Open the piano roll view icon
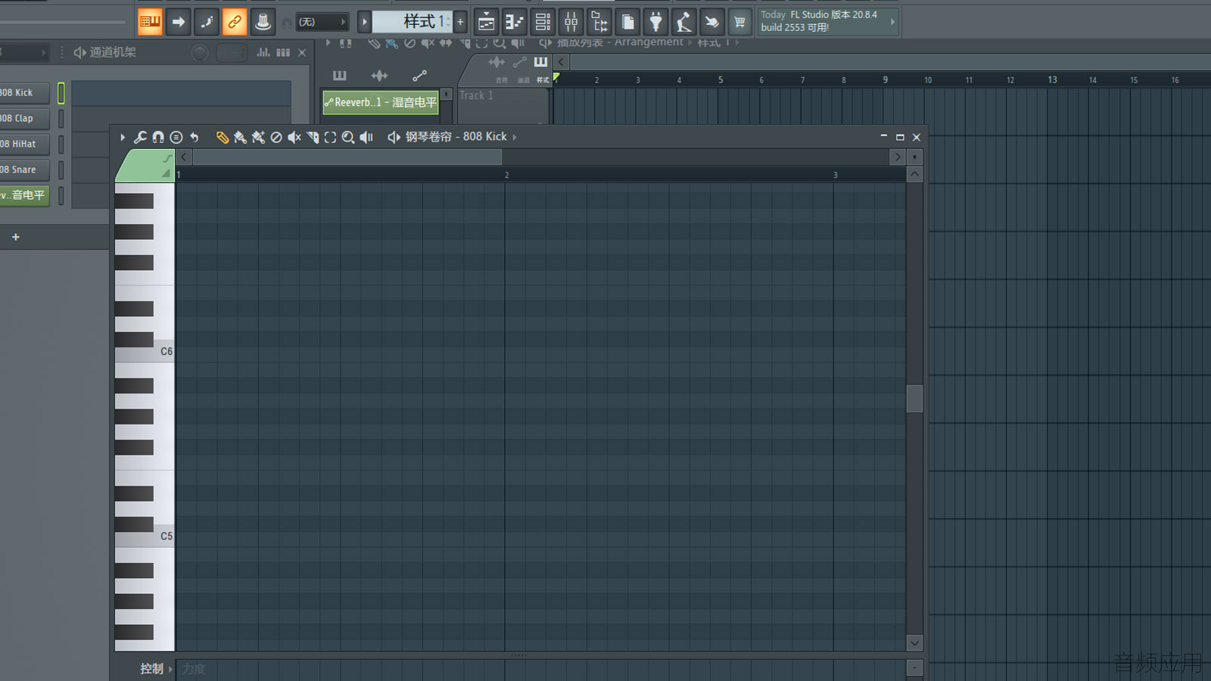 click(515, 22)
